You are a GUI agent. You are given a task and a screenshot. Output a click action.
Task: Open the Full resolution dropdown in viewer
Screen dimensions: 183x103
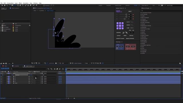65,63
